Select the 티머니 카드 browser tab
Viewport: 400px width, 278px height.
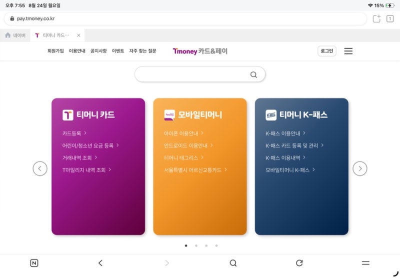point(57,35)
